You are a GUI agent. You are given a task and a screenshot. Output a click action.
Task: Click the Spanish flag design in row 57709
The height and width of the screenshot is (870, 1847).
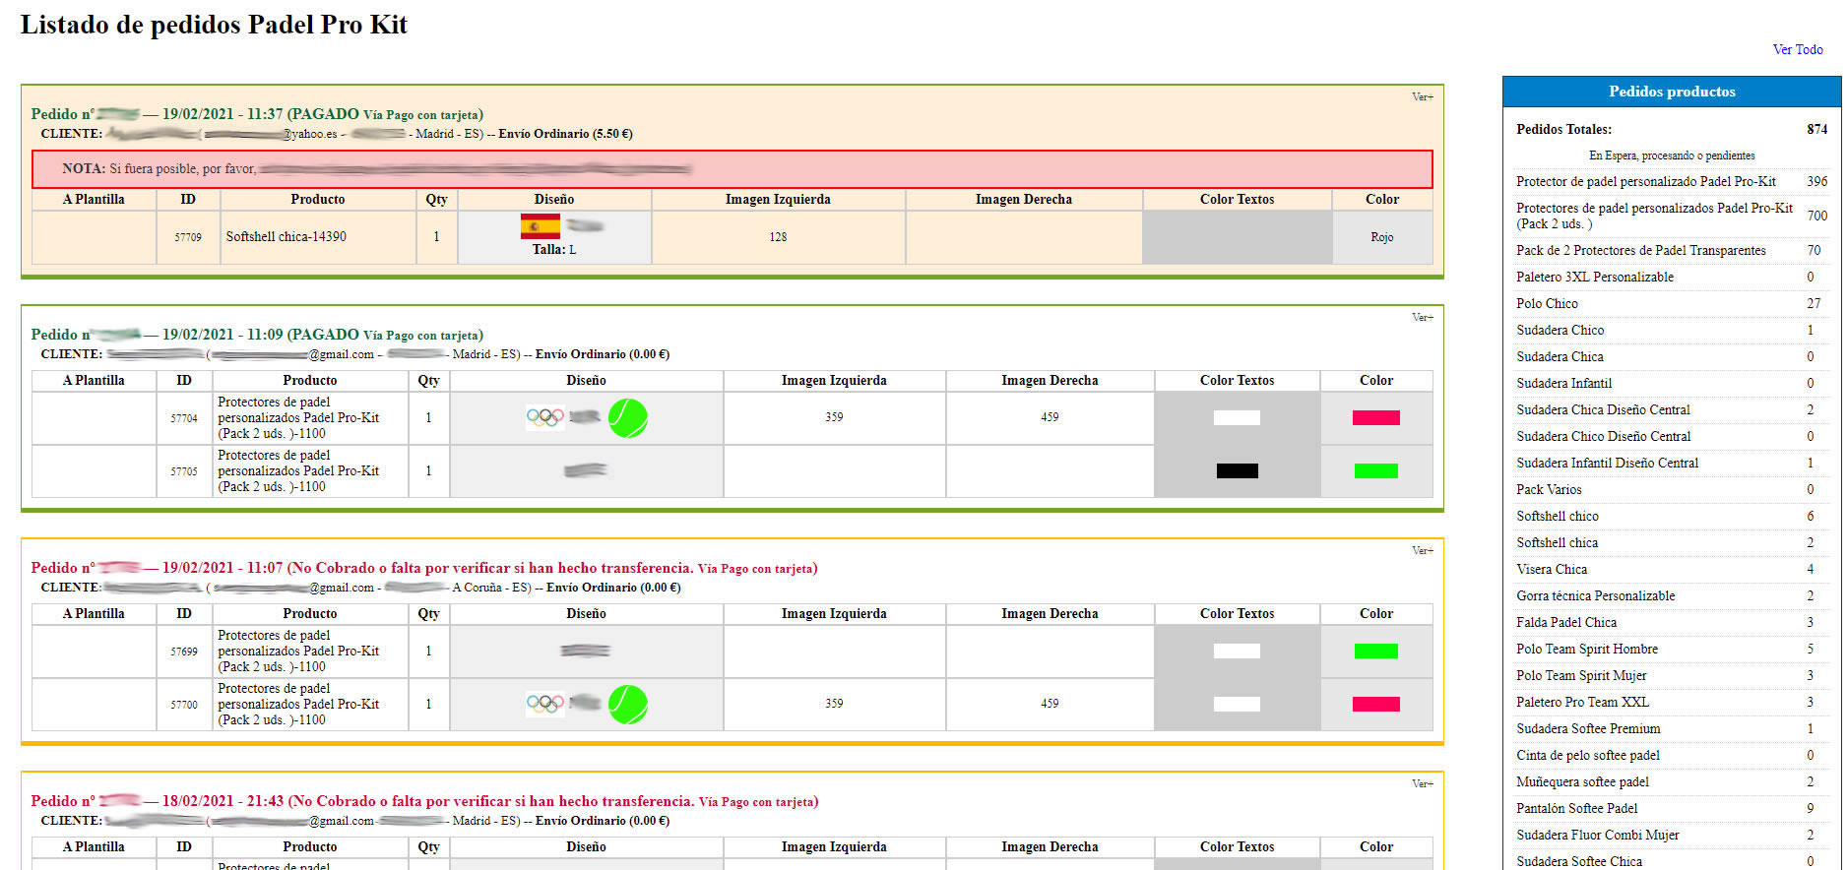540,226
